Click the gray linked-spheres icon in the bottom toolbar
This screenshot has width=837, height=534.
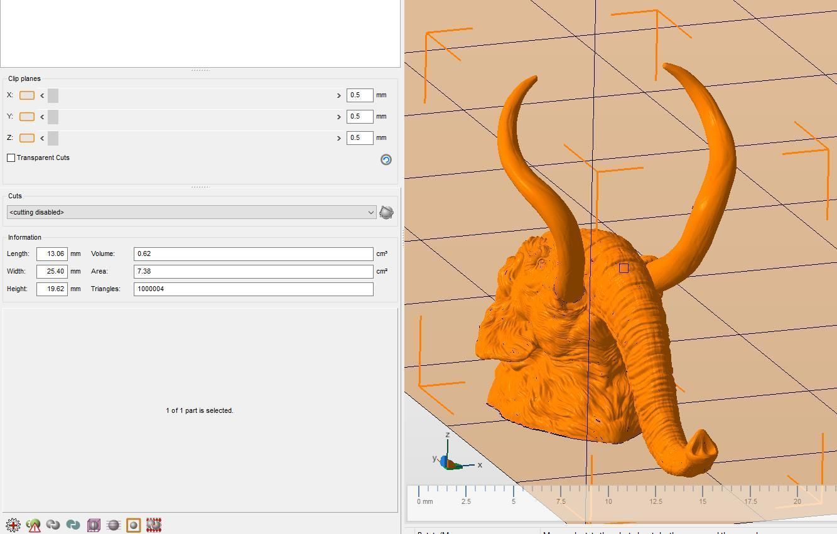tap(53, 525)
